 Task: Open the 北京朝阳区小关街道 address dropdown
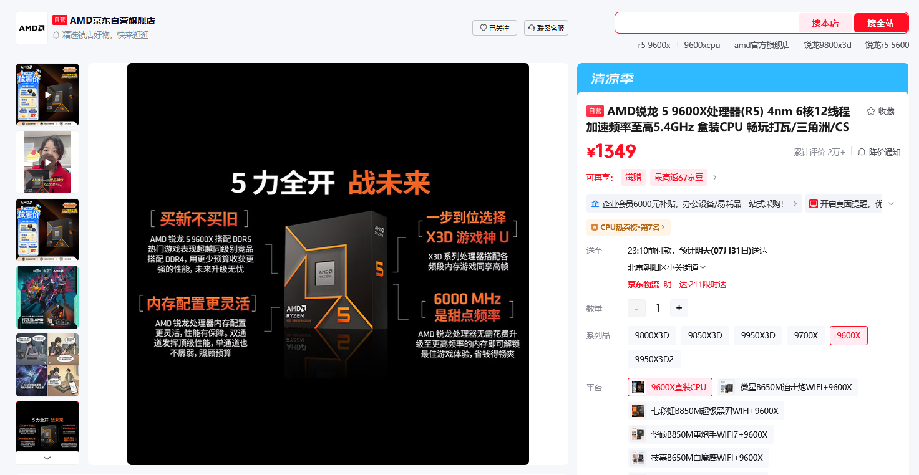pos(667,267)
